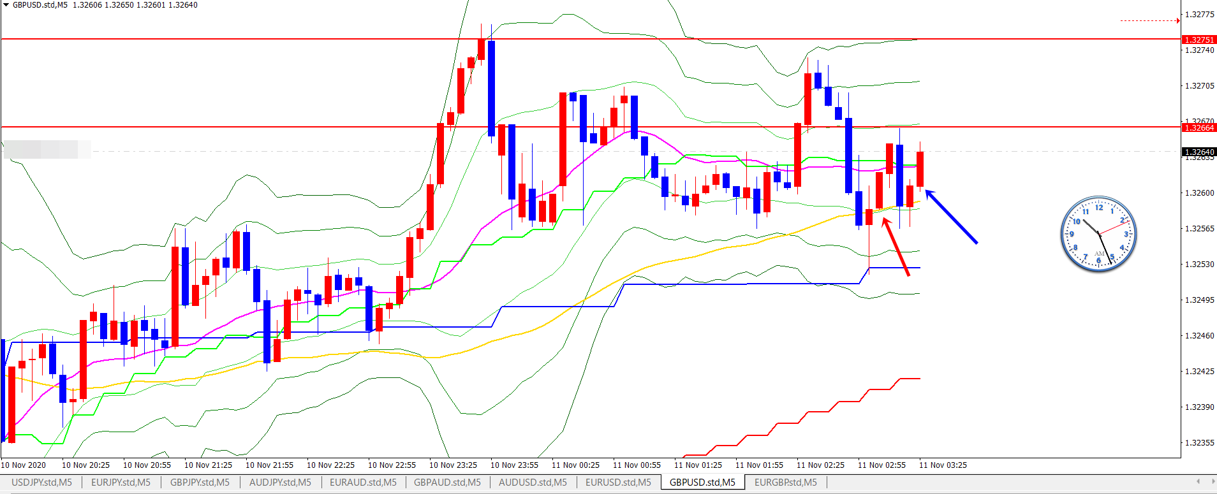
Task: Click the GBPUSD.std,M5 chart title text
Action: (40, 5)
